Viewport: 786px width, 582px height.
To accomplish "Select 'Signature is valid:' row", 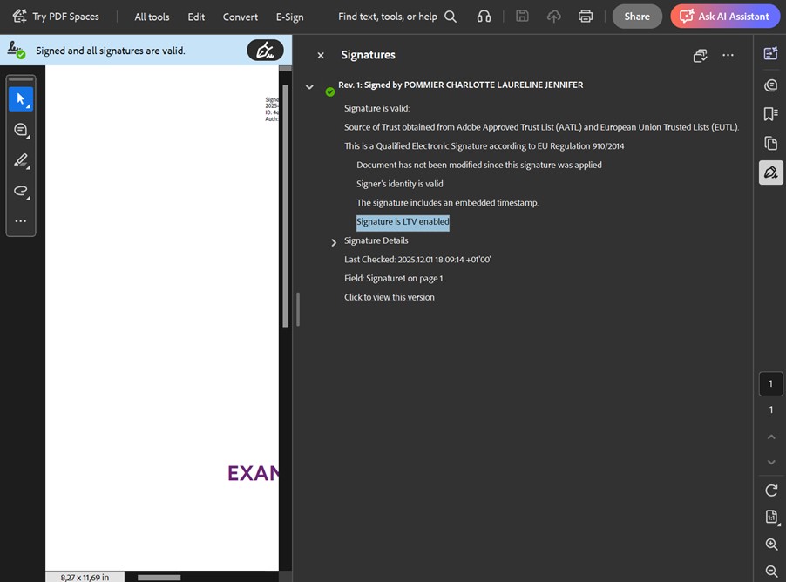I will point(376,108).
